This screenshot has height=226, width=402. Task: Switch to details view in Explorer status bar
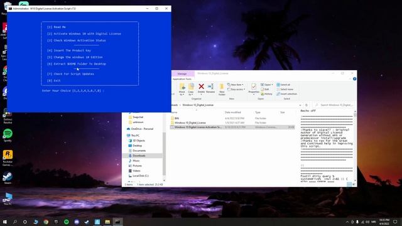pos(349,184)
